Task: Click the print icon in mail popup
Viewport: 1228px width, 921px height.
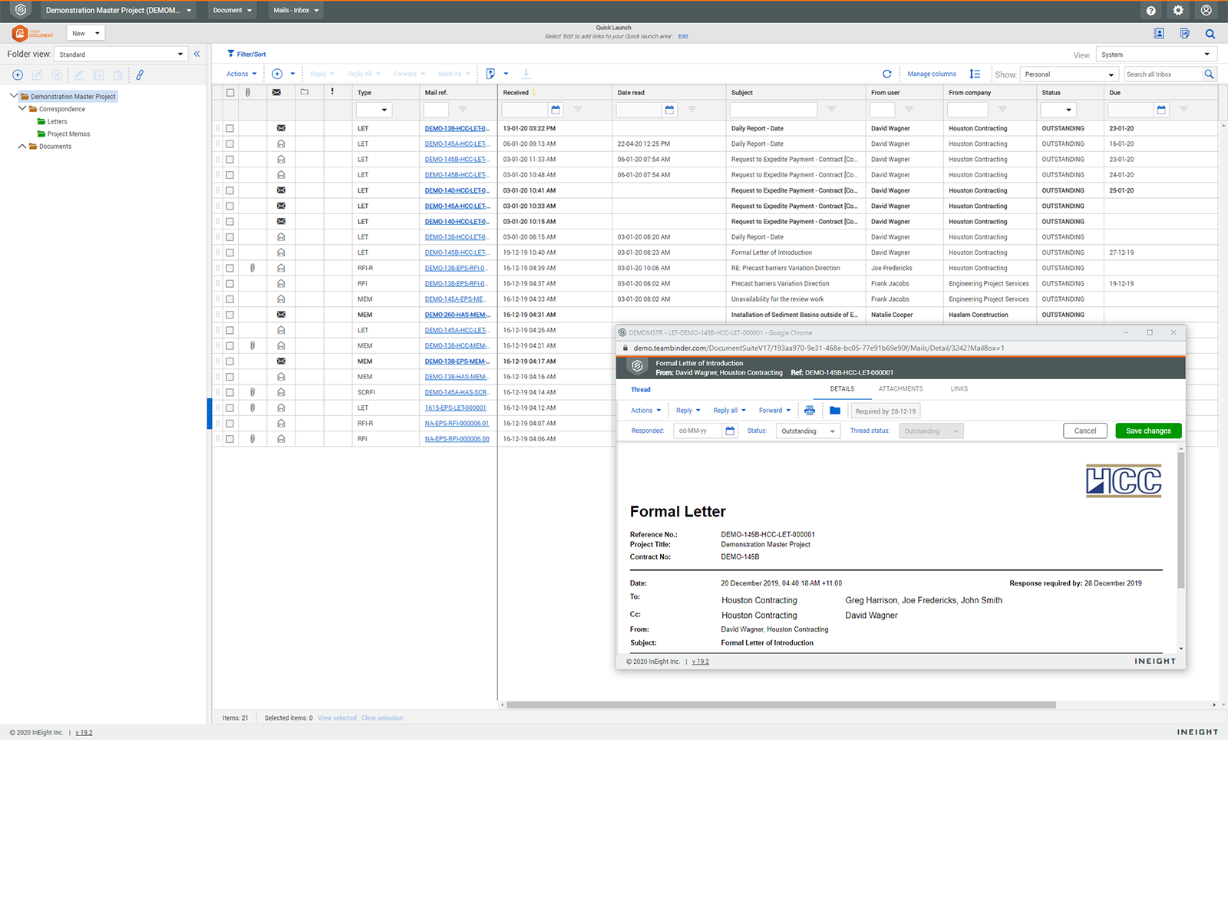Action: (x=810, y=411)
